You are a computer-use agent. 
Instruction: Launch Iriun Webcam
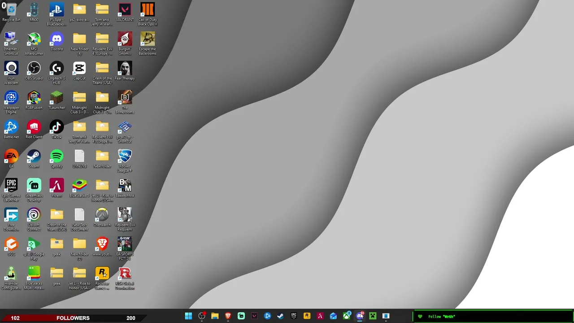[11, 73]
